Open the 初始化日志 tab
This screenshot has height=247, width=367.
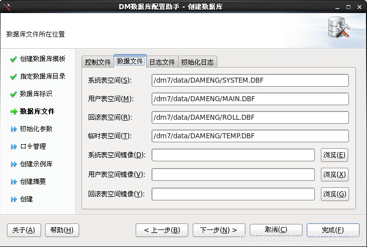pos(197,62)
